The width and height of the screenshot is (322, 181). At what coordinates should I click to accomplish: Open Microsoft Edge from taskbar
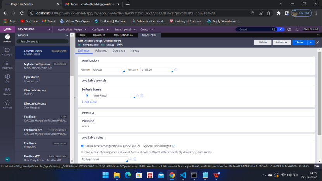tap(128, 175)
